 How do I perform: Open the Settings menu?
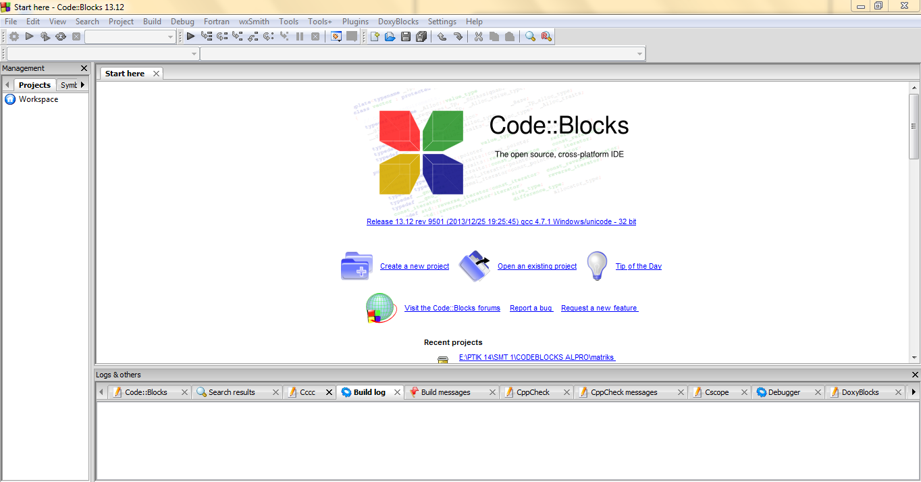442,22
